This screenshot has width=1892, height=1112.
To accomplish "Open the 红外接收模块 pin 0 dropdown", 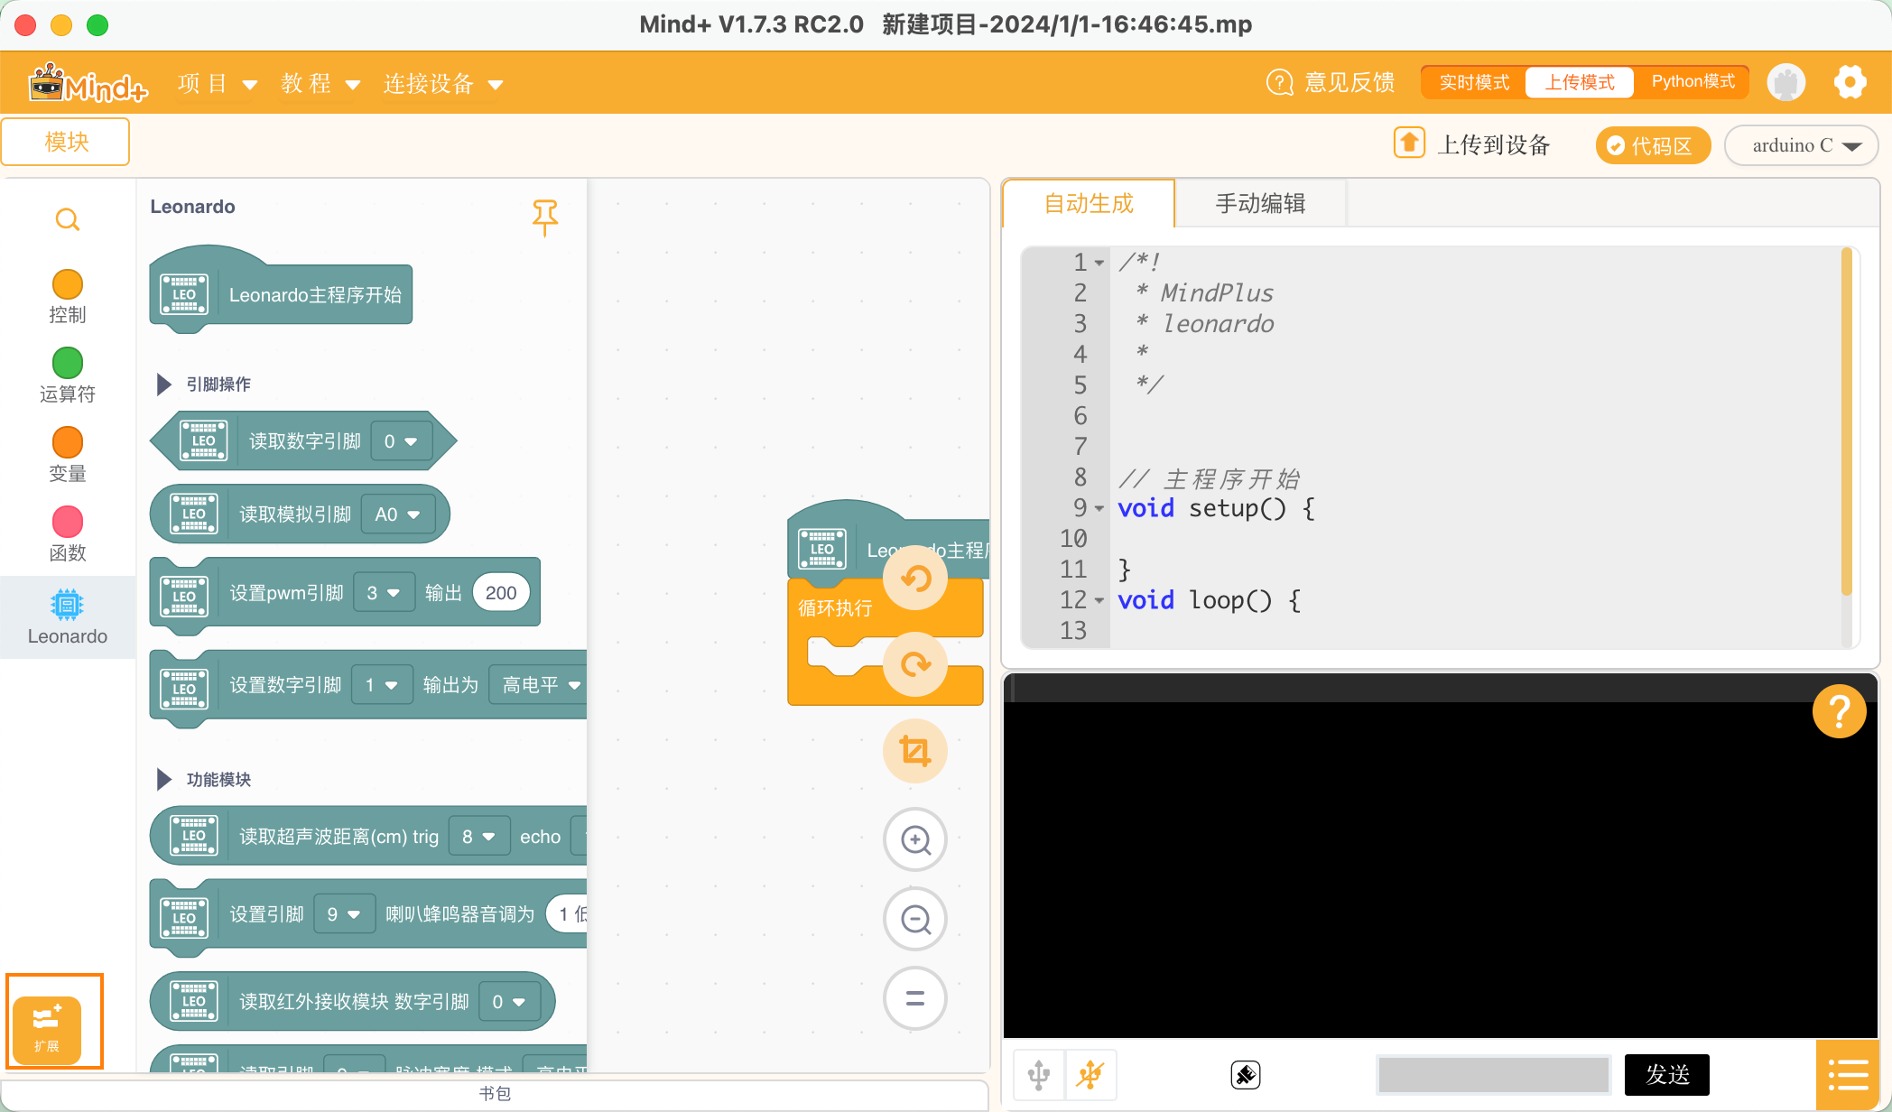I will pyautogui.click(x=508, y=1002).
